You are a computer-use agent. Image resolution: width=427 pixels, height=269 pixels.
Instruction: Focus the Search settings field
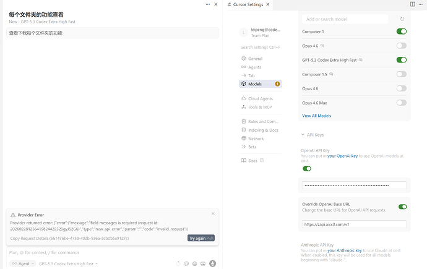click(x=261, y=48)
